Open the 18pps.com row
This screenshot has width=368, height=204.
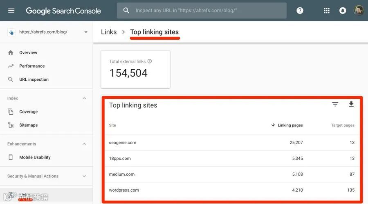coord(232,159)
